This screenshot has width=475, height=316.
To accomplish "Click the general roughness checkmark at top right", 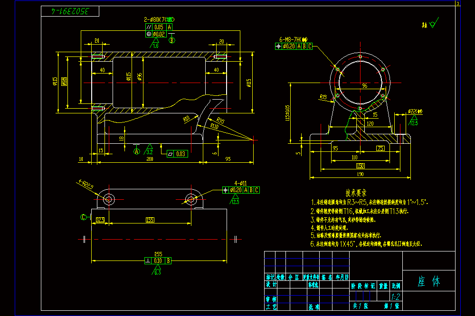I will [x=430, y=24].
